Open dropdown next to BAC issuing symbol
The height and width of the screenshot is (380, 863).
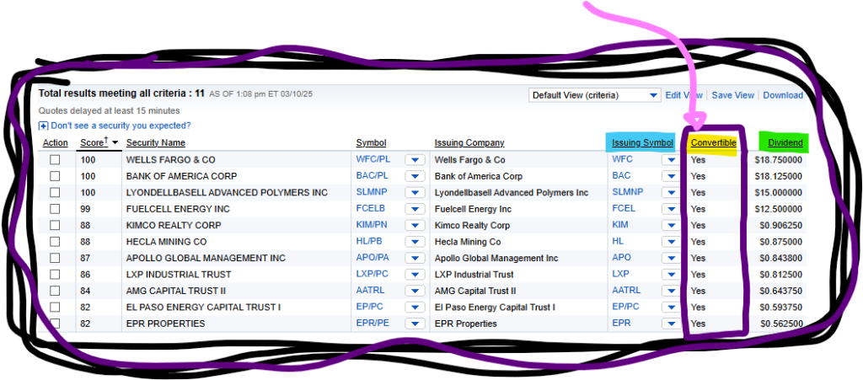click(671, 176)
